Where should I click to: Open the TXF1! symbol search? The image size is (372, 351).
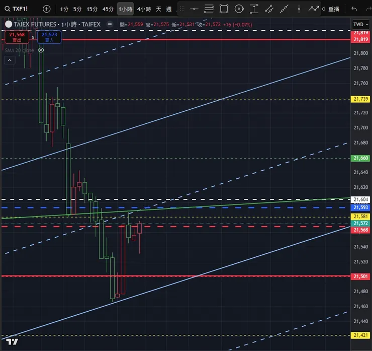16,9
